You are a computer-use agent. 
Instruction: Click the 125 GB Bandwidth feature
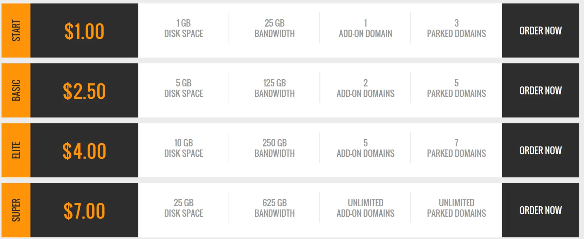coord(274,88)
